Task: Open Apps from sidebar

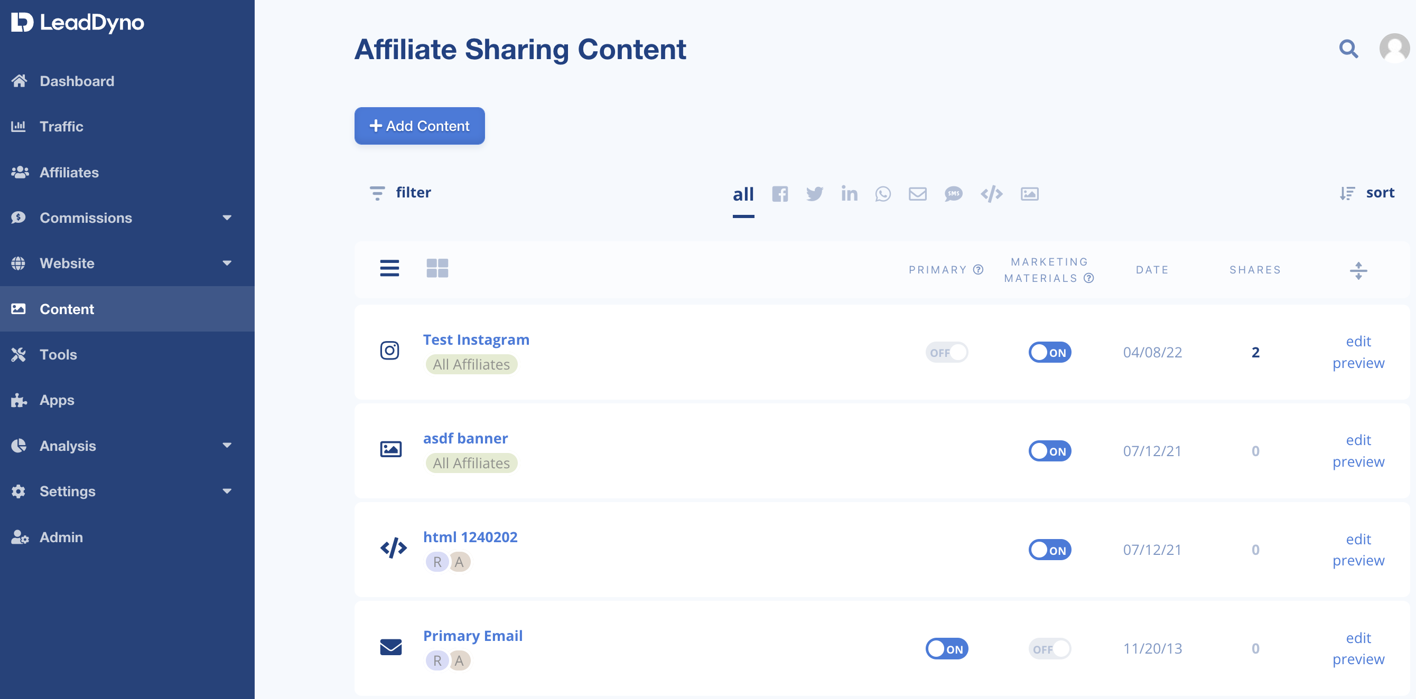Action: [x=127, y=400]
